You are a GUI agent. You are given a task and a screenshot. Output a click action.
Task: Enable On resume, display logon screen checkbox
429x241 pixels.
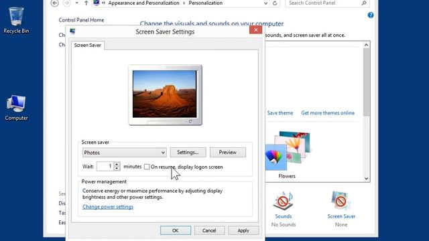147,167
